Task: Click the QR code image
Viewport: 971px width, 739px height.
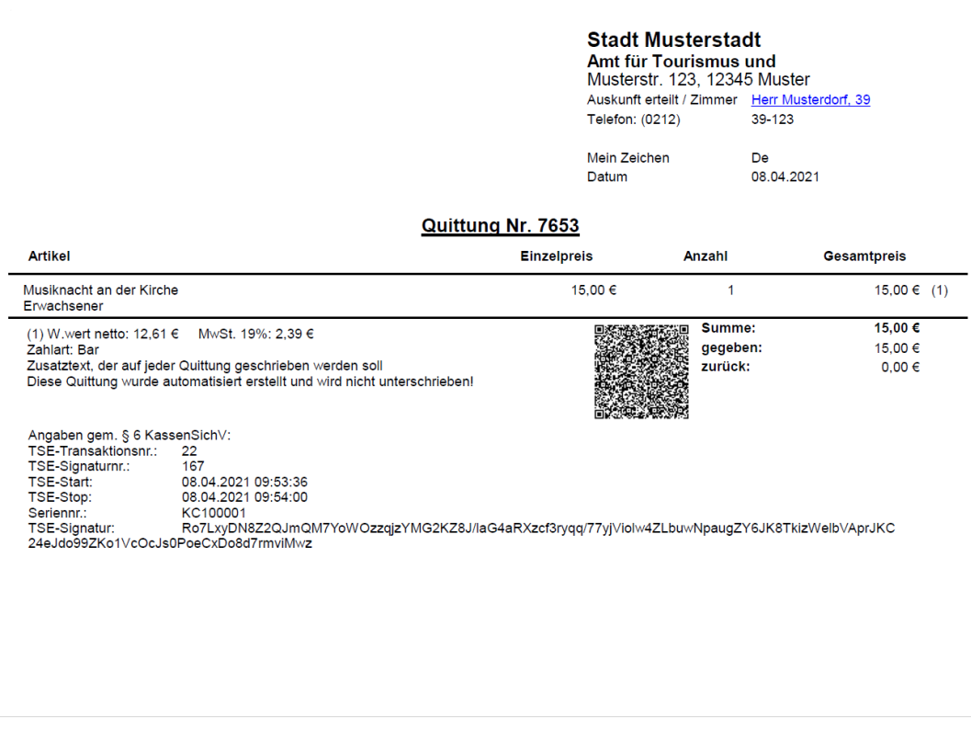Action: [x=641, y=371]
